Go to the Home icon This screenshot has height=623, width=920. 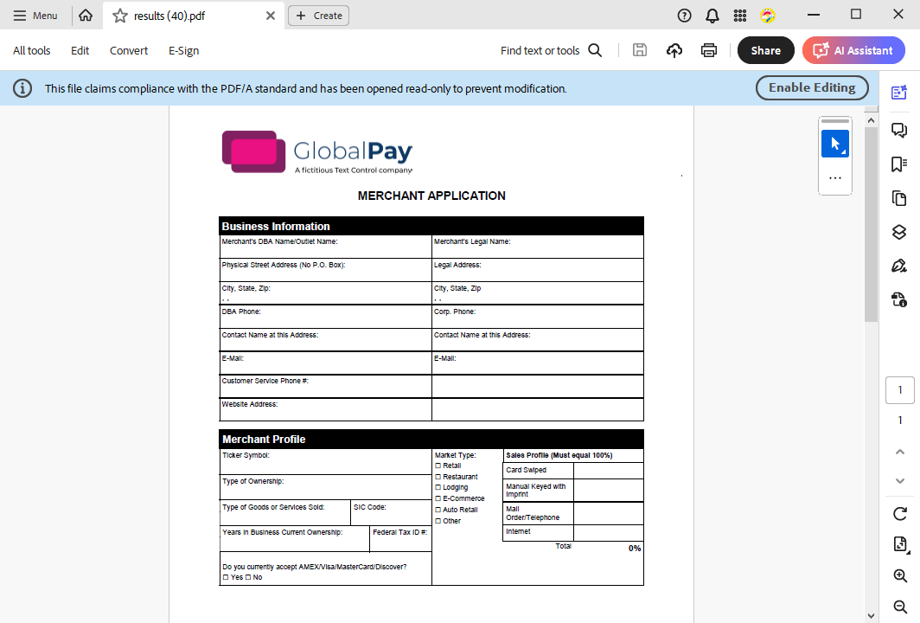click(86, 16)
